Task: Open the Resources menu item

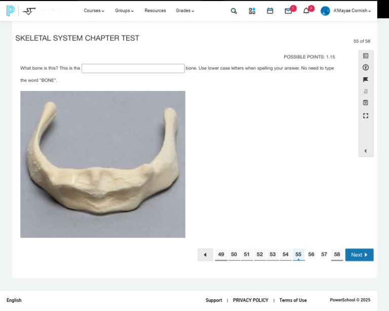Action: (155, 11)
